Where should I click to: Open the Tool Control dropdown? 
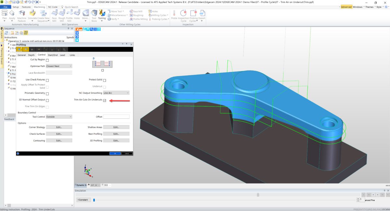click(x=59, y=116)
